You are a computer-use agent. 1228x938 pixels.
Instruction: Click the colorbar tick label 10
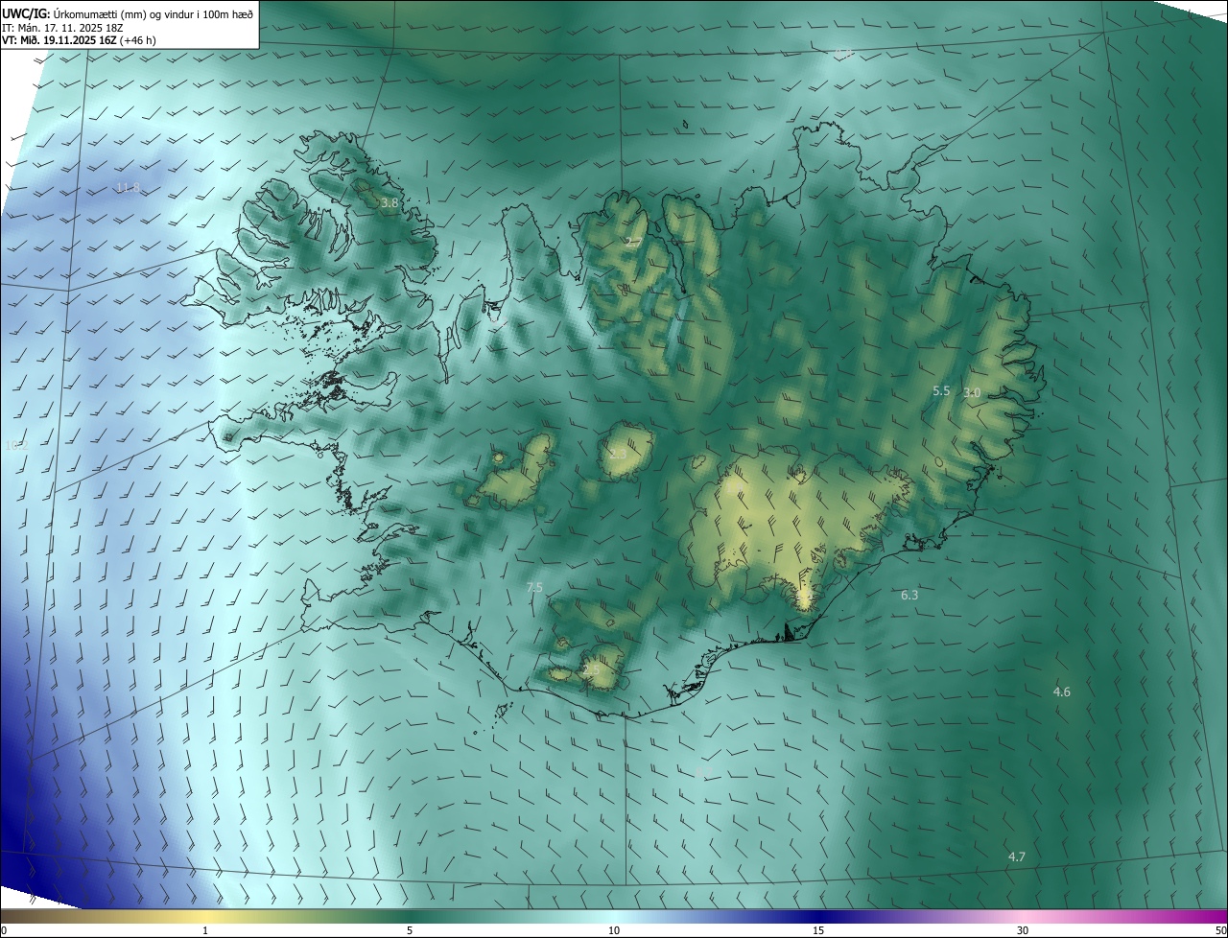pyautogui.click(x=614, y=930)
